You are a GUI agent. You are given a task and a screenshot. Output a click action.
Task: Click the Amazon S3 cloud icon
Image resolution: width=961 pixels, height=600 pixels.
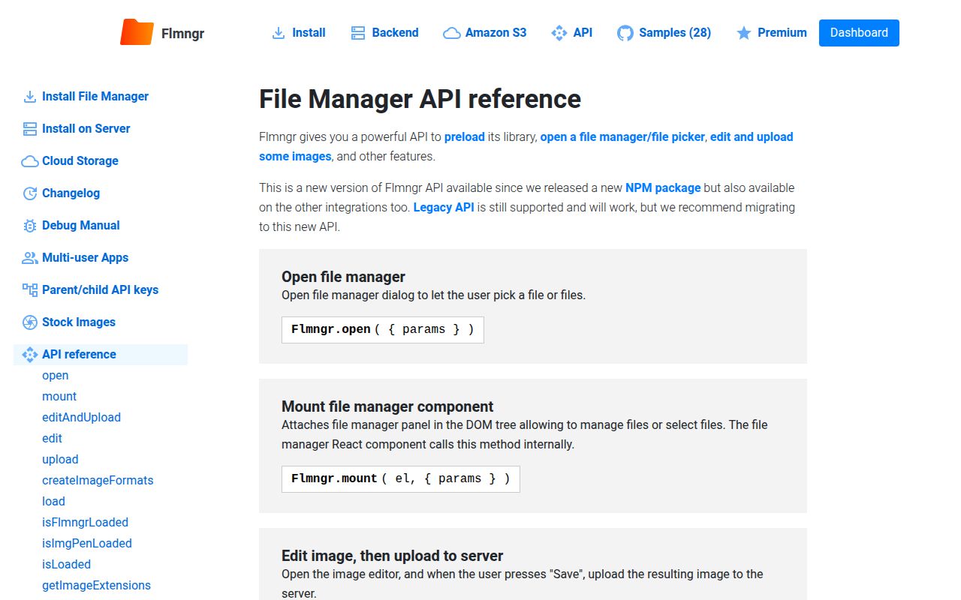[452, 33]
